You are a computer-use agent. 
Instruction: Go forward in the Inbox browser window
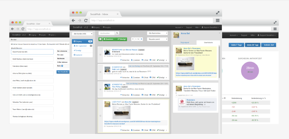click(79, 20)
